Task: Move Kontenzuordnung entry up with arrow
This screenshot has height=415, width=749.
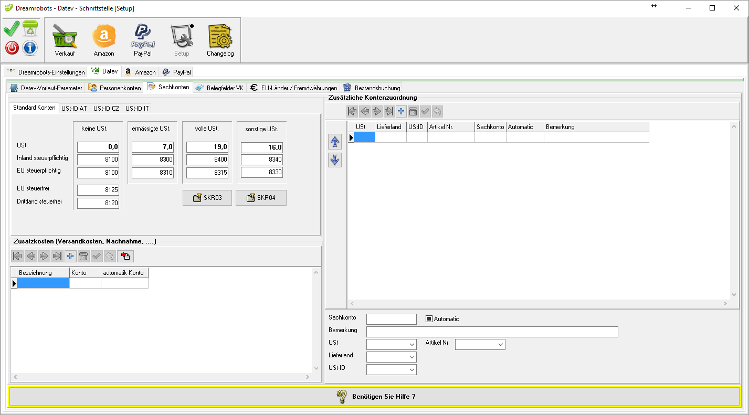Action: (x=335, y=142)
